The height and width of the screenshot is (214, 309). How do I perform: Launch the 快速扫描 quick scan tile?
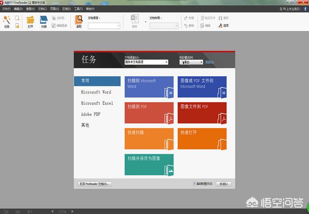pos(149,138)
